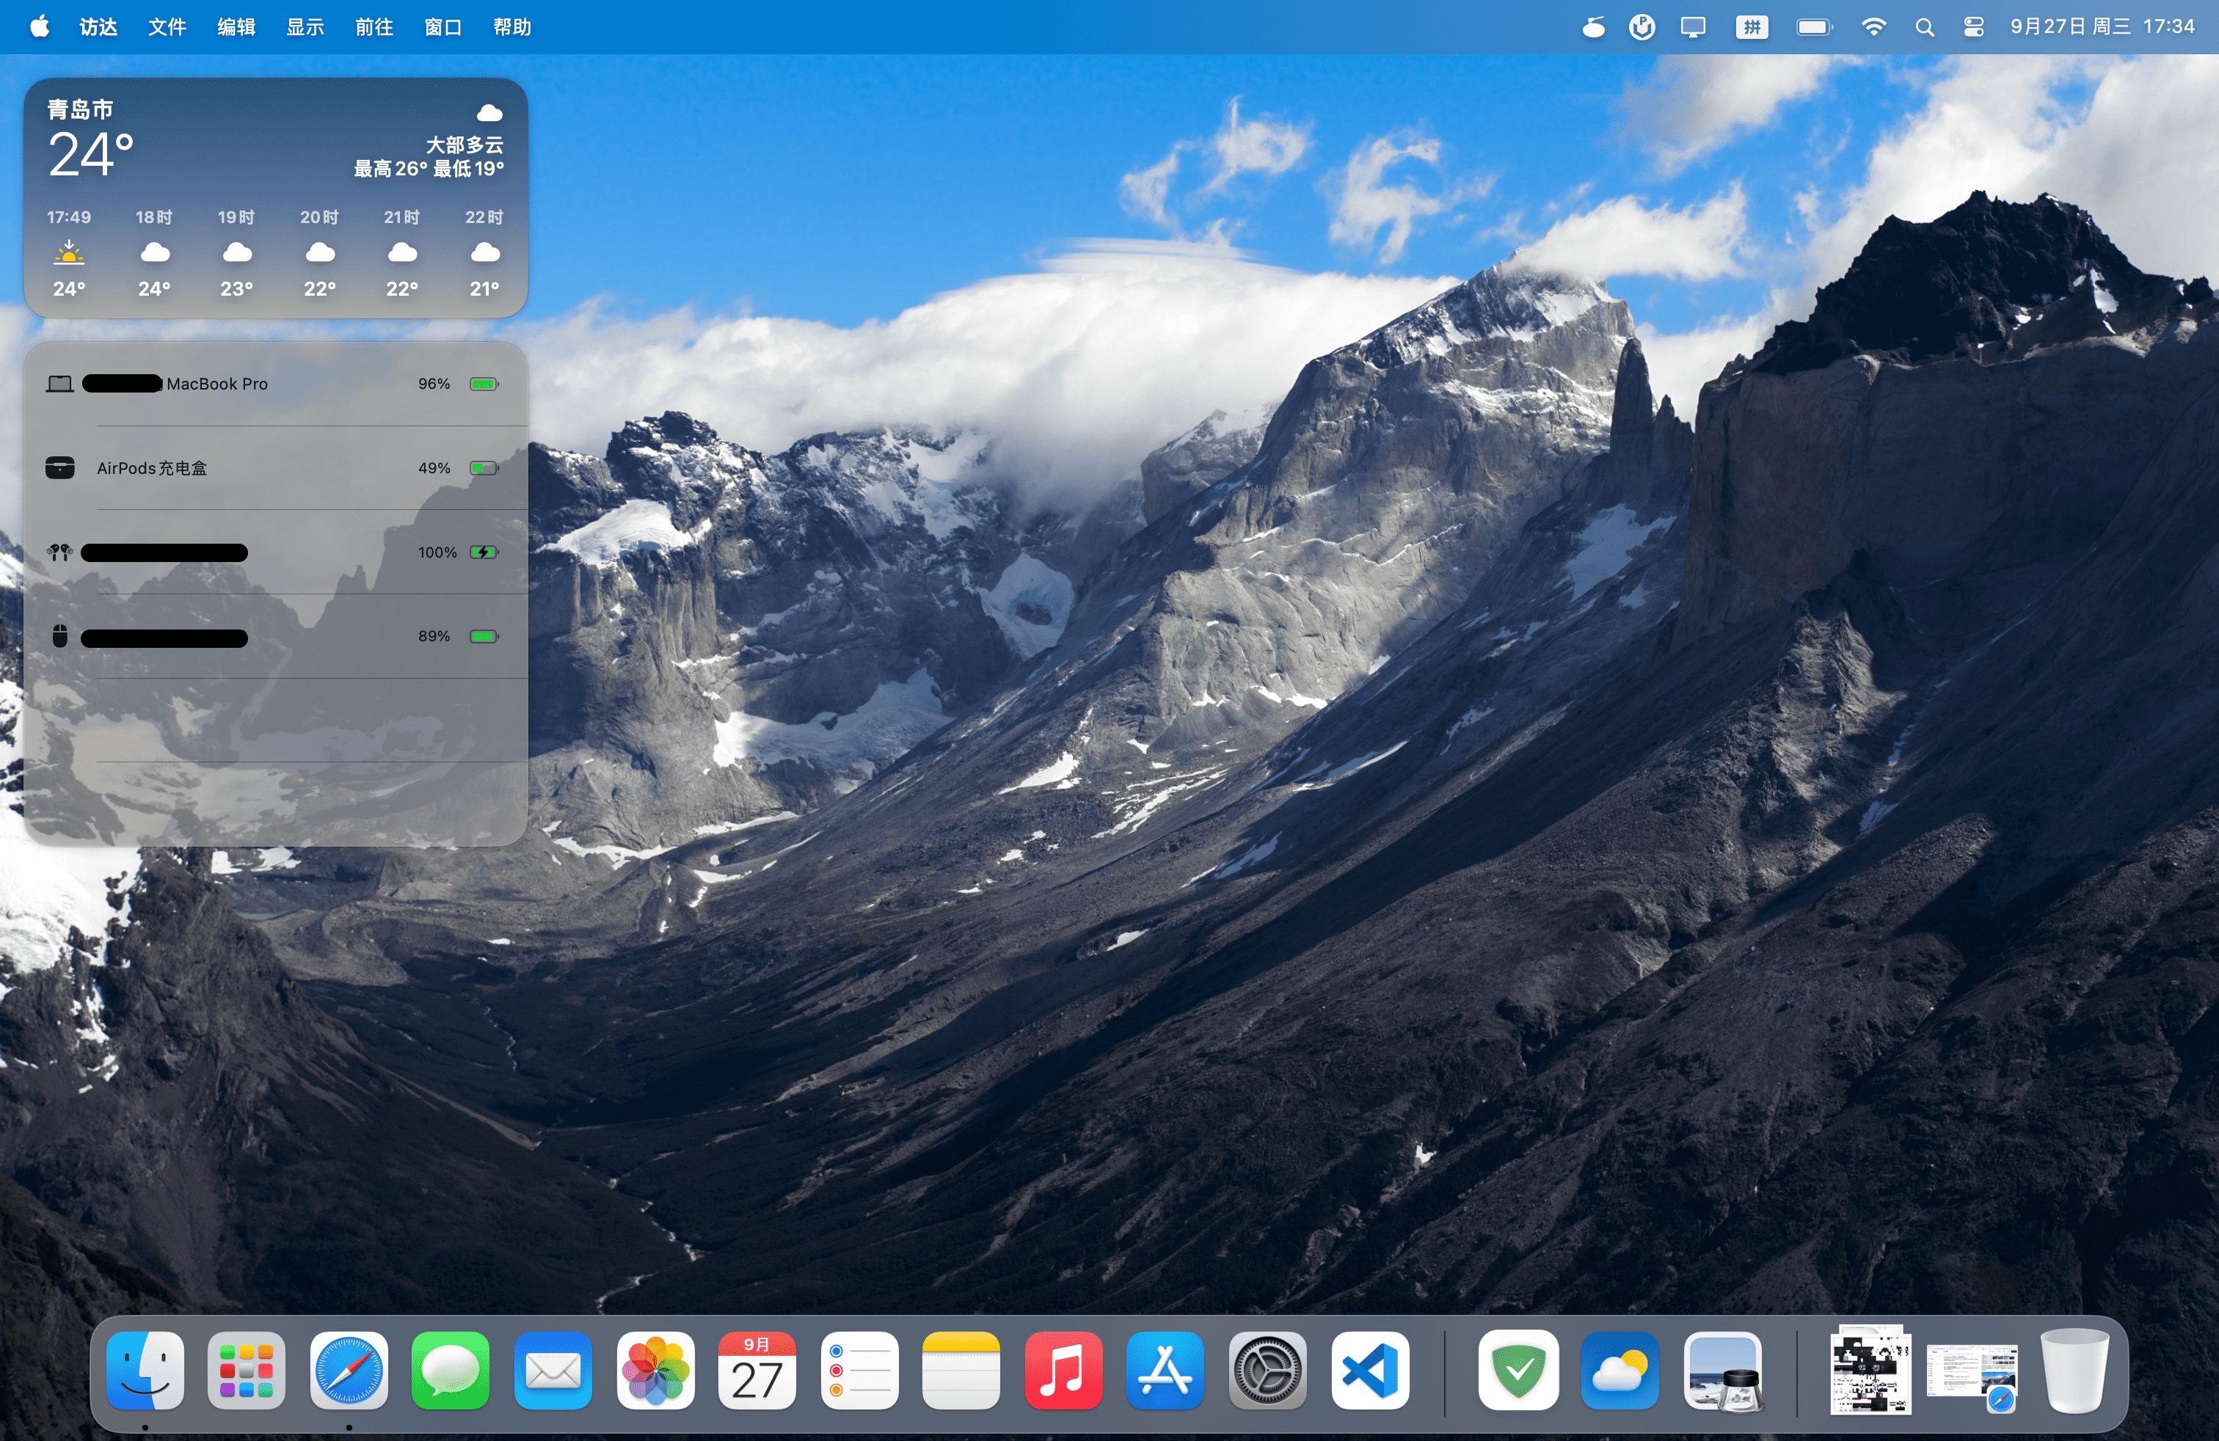Select the 21时 hourly forecast
This screenshot has height=1441, width=2219.
[402, 252]
